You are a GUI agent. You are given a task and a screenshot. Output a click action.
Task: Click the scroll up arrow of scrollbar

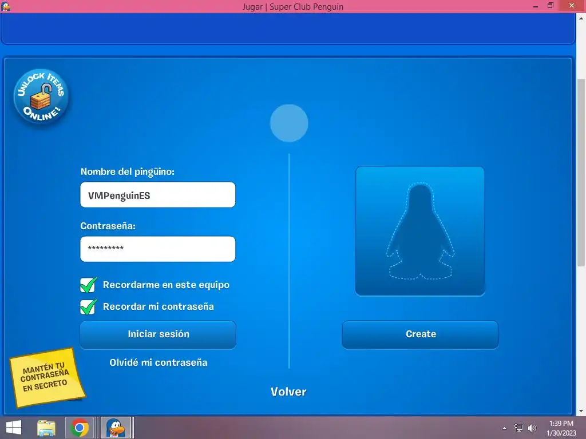[x=581, y=18]
